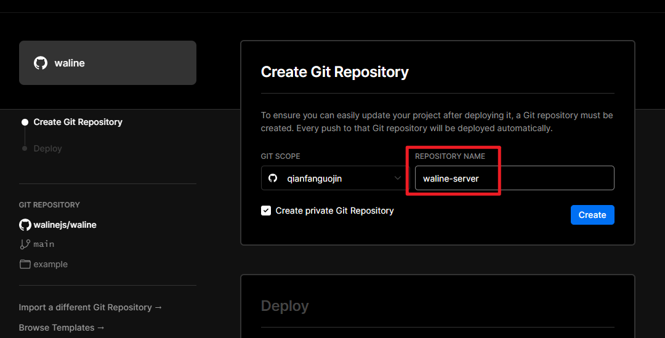Viewport: 665px width, 338px height.
Task: Click the white bullet for Create Git Repository step
Action: pos(25,123)
